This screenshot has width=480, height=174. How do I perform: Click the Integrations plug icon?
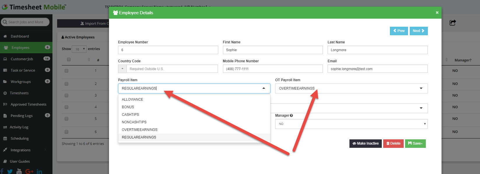click(5, 150)
